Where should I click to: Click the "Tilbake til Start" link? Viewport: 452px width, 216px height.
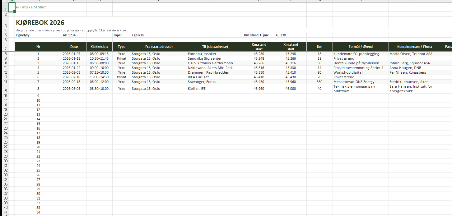click(x=31, y=7)
